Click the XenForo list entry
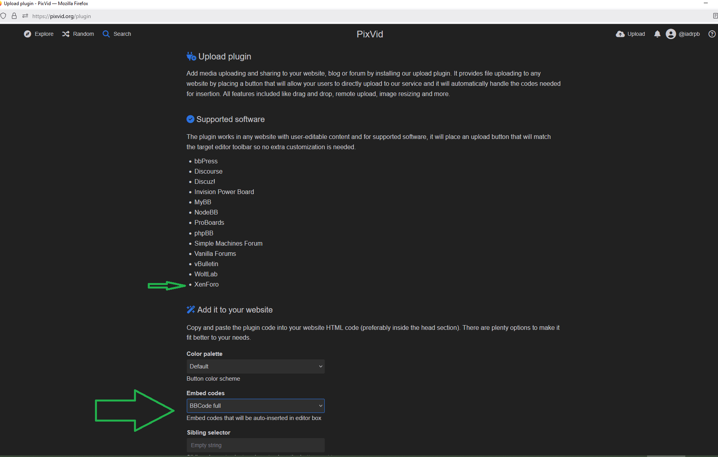The width and height of the screenshot is (718, 457). [x=206, y=284]
